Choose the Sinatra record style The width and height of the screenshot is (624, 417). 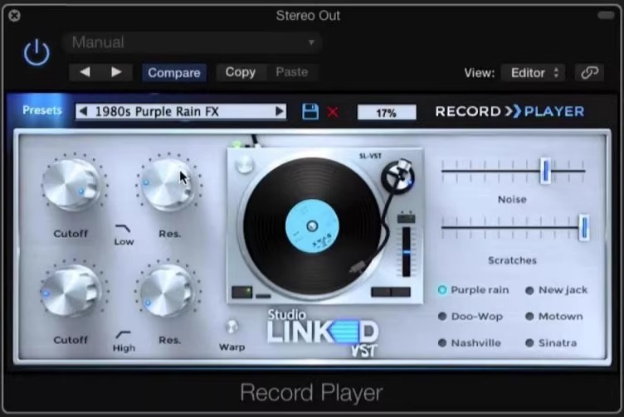[x=529, y=342]
